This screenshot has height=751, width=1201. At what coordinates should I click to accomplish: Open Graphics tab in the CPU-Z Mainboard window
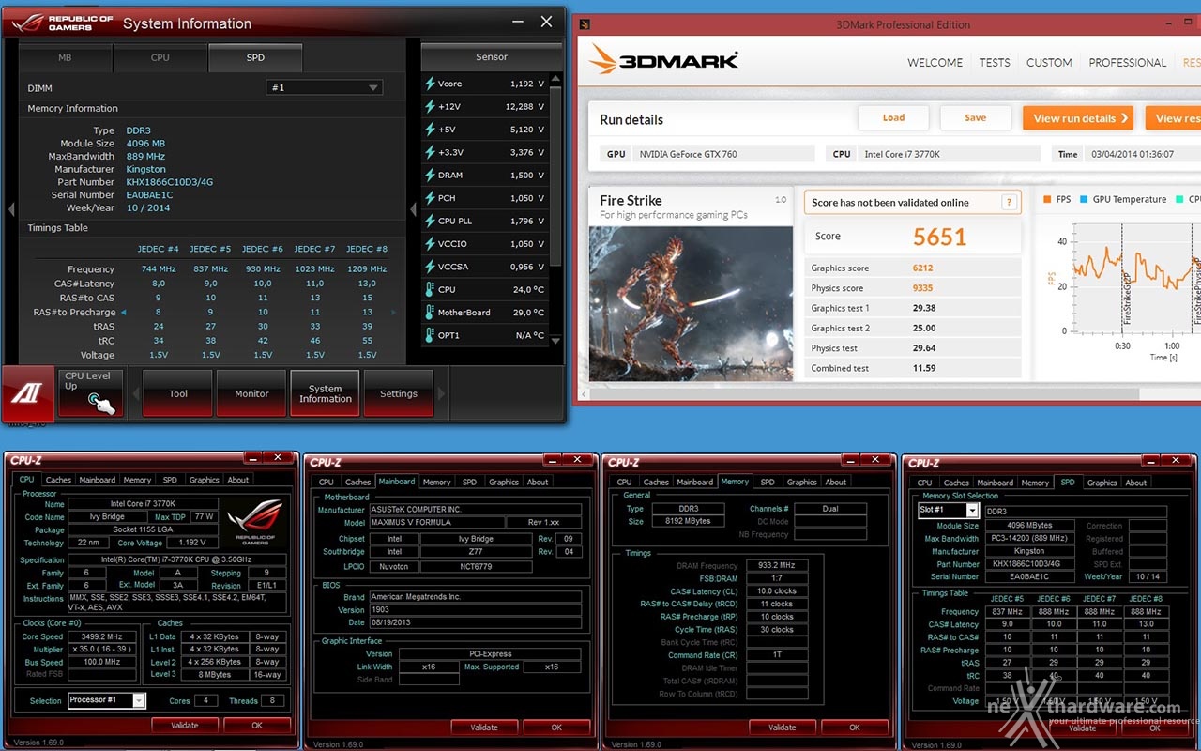coord(504,482)
